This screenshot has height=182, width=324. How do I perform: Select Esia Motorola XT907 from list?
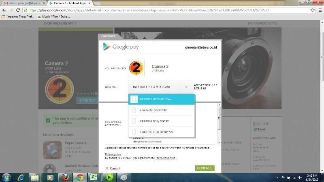tap(161, 110)
